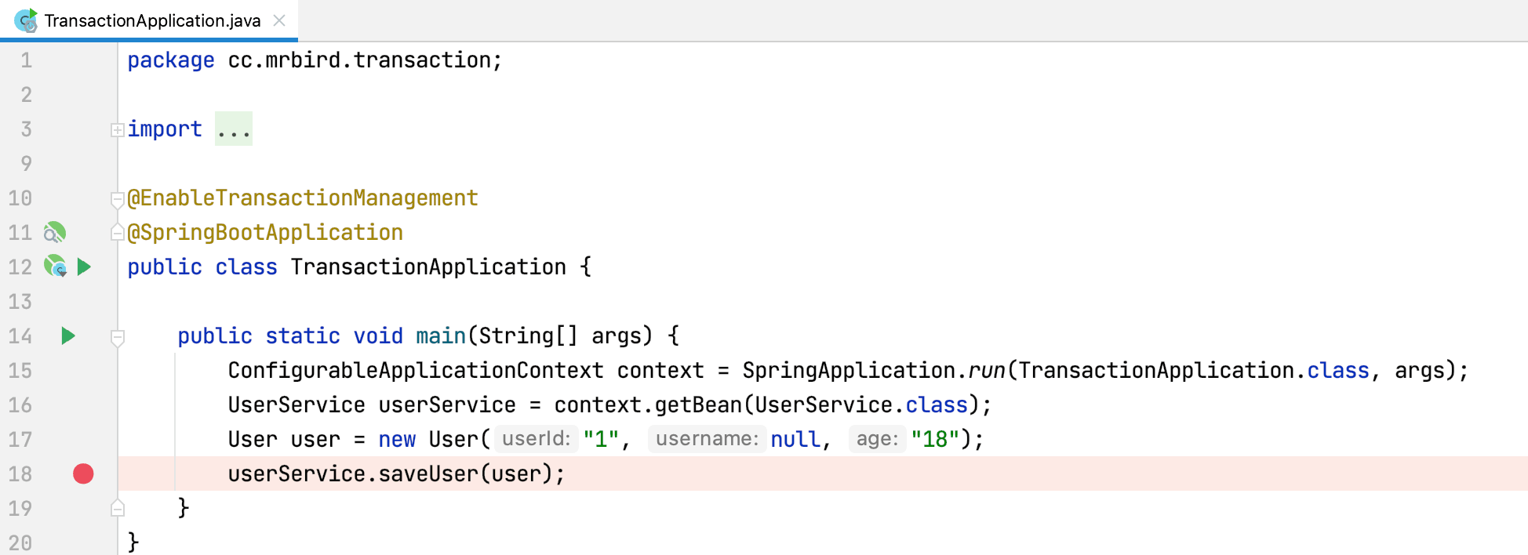
Task: Click line number 15 in the gutter
Action: tap(20, 371)
